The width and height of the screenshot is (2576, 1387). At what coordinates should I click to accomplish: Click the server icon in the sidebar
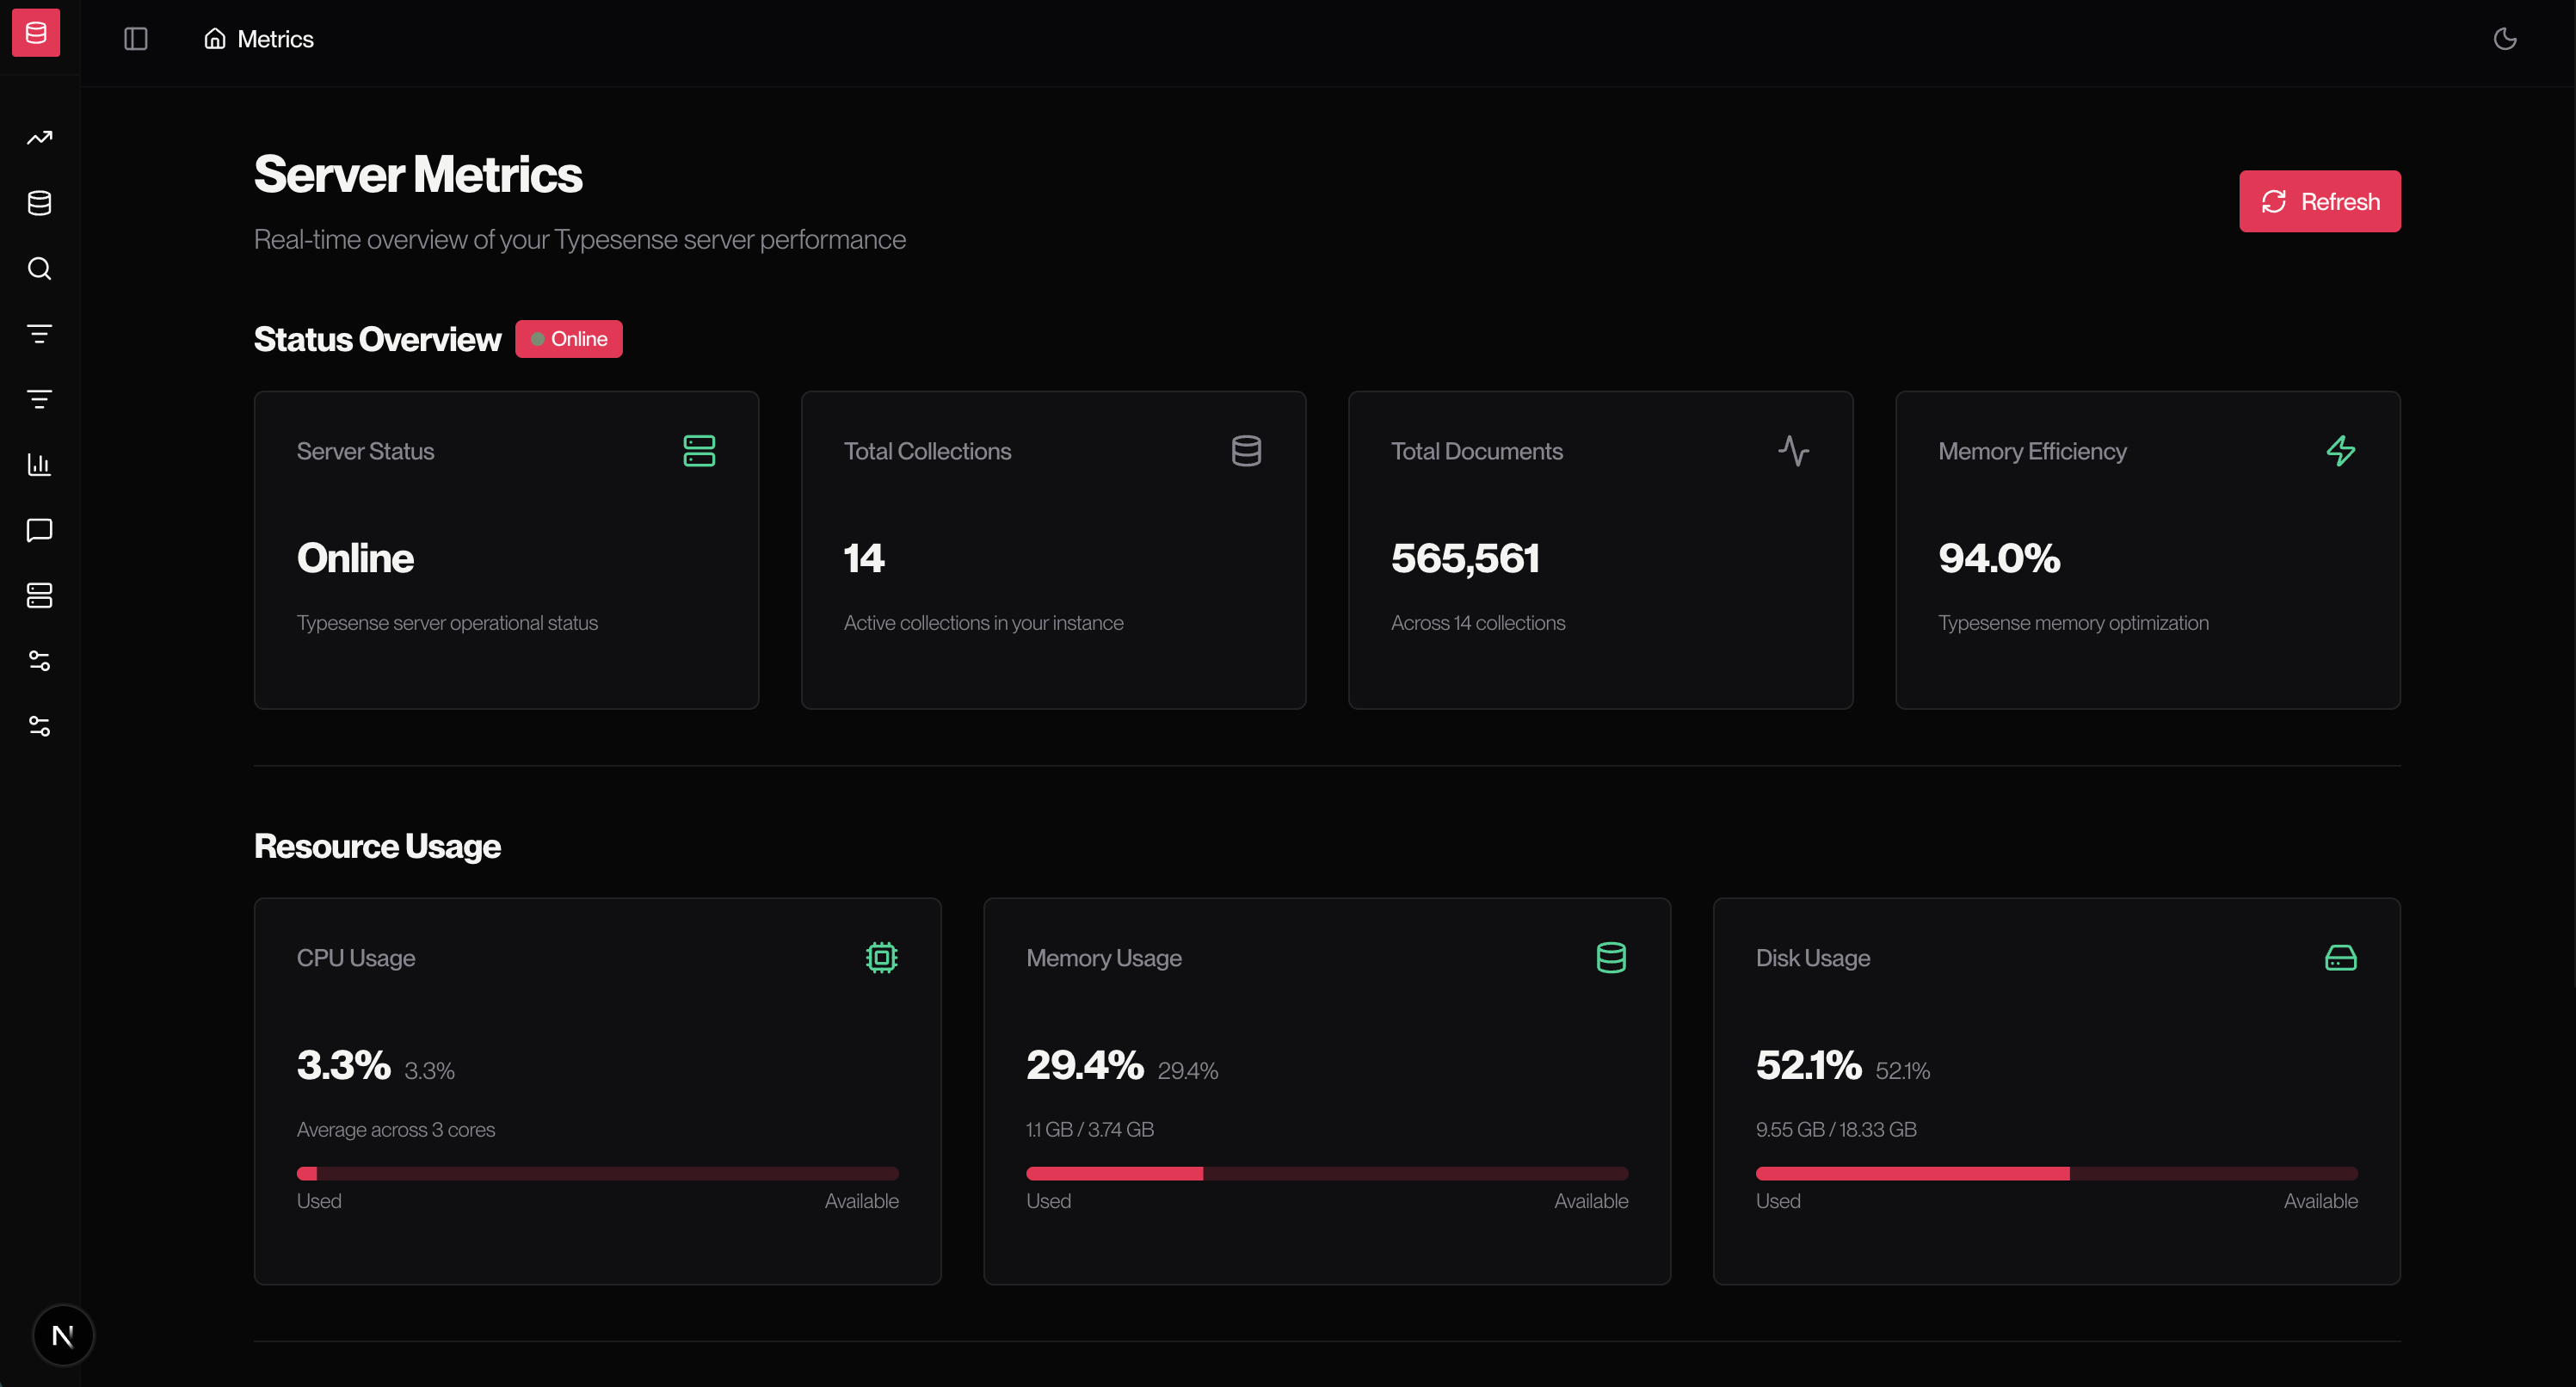point(39,595)
